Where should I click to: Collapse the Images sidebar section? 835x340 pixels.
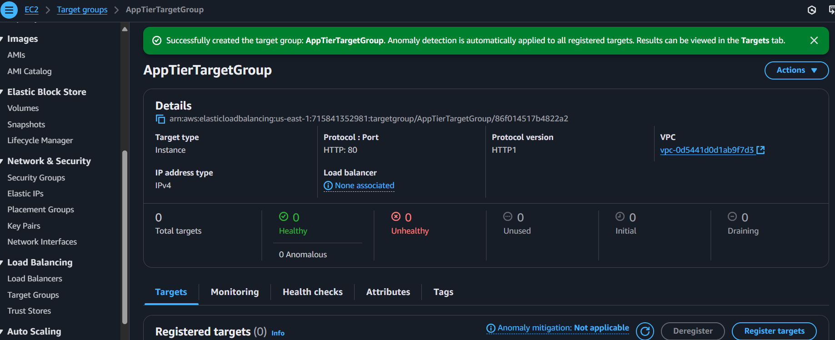pyautogui.click(x=2, y=39)
